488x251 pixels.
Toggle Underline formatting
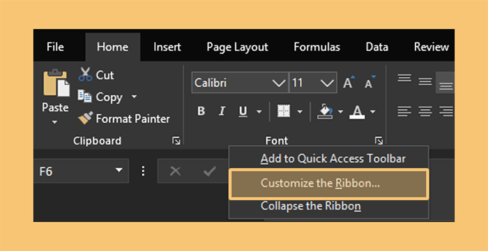coord(243,111)
